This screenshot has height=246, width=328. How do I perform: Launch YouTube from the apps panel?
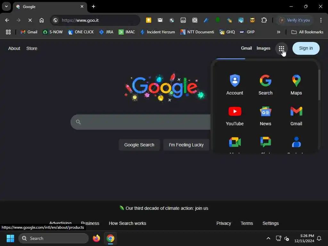tap(234, 116)
